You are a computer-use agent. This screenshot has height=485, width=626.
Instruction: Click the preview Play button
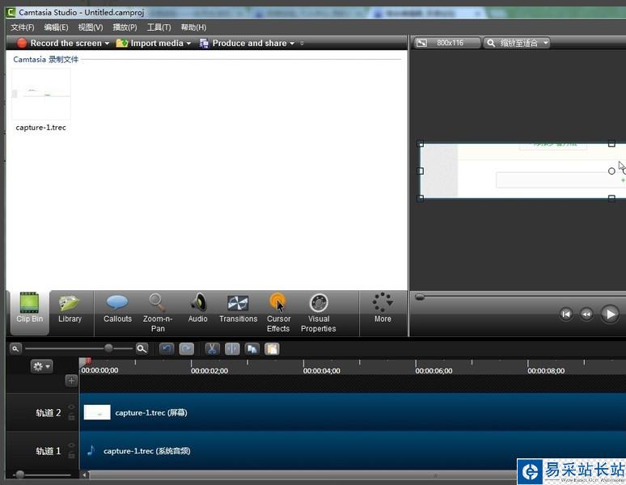(x=610, y=314)
